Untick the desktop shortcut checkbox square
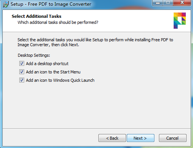This screenshot has height=148, width=193. click(x=22, y=64)
